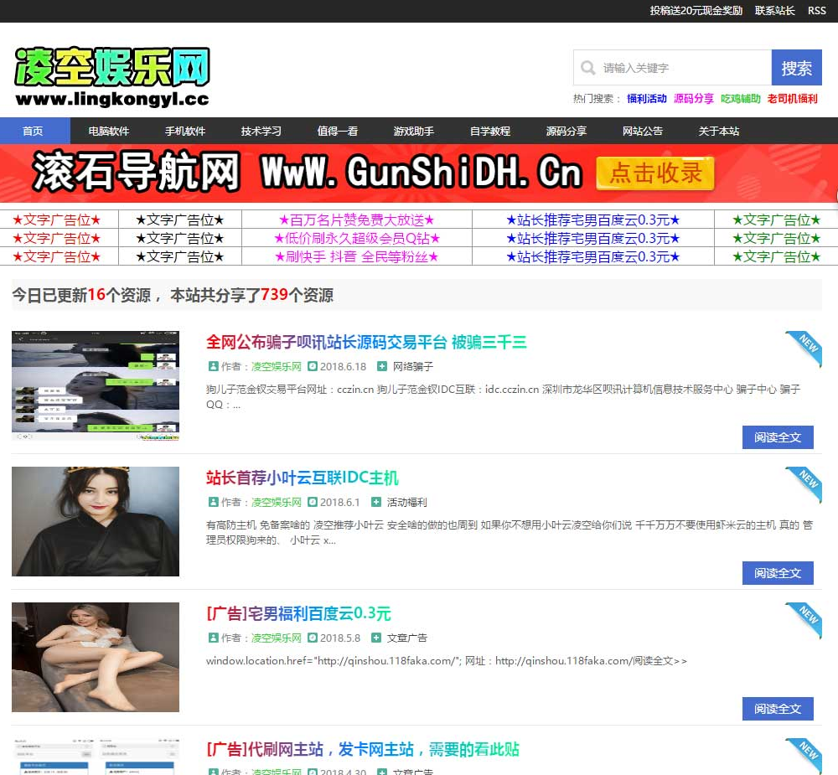Click hot search term 源码分享
838x775 pixels.
[694, 98]
